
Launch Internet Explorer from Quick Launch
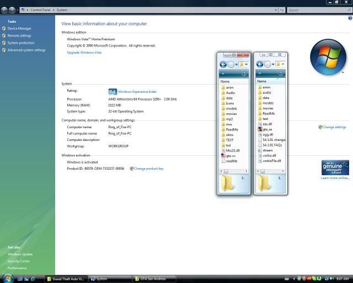[x=33, y=279]
